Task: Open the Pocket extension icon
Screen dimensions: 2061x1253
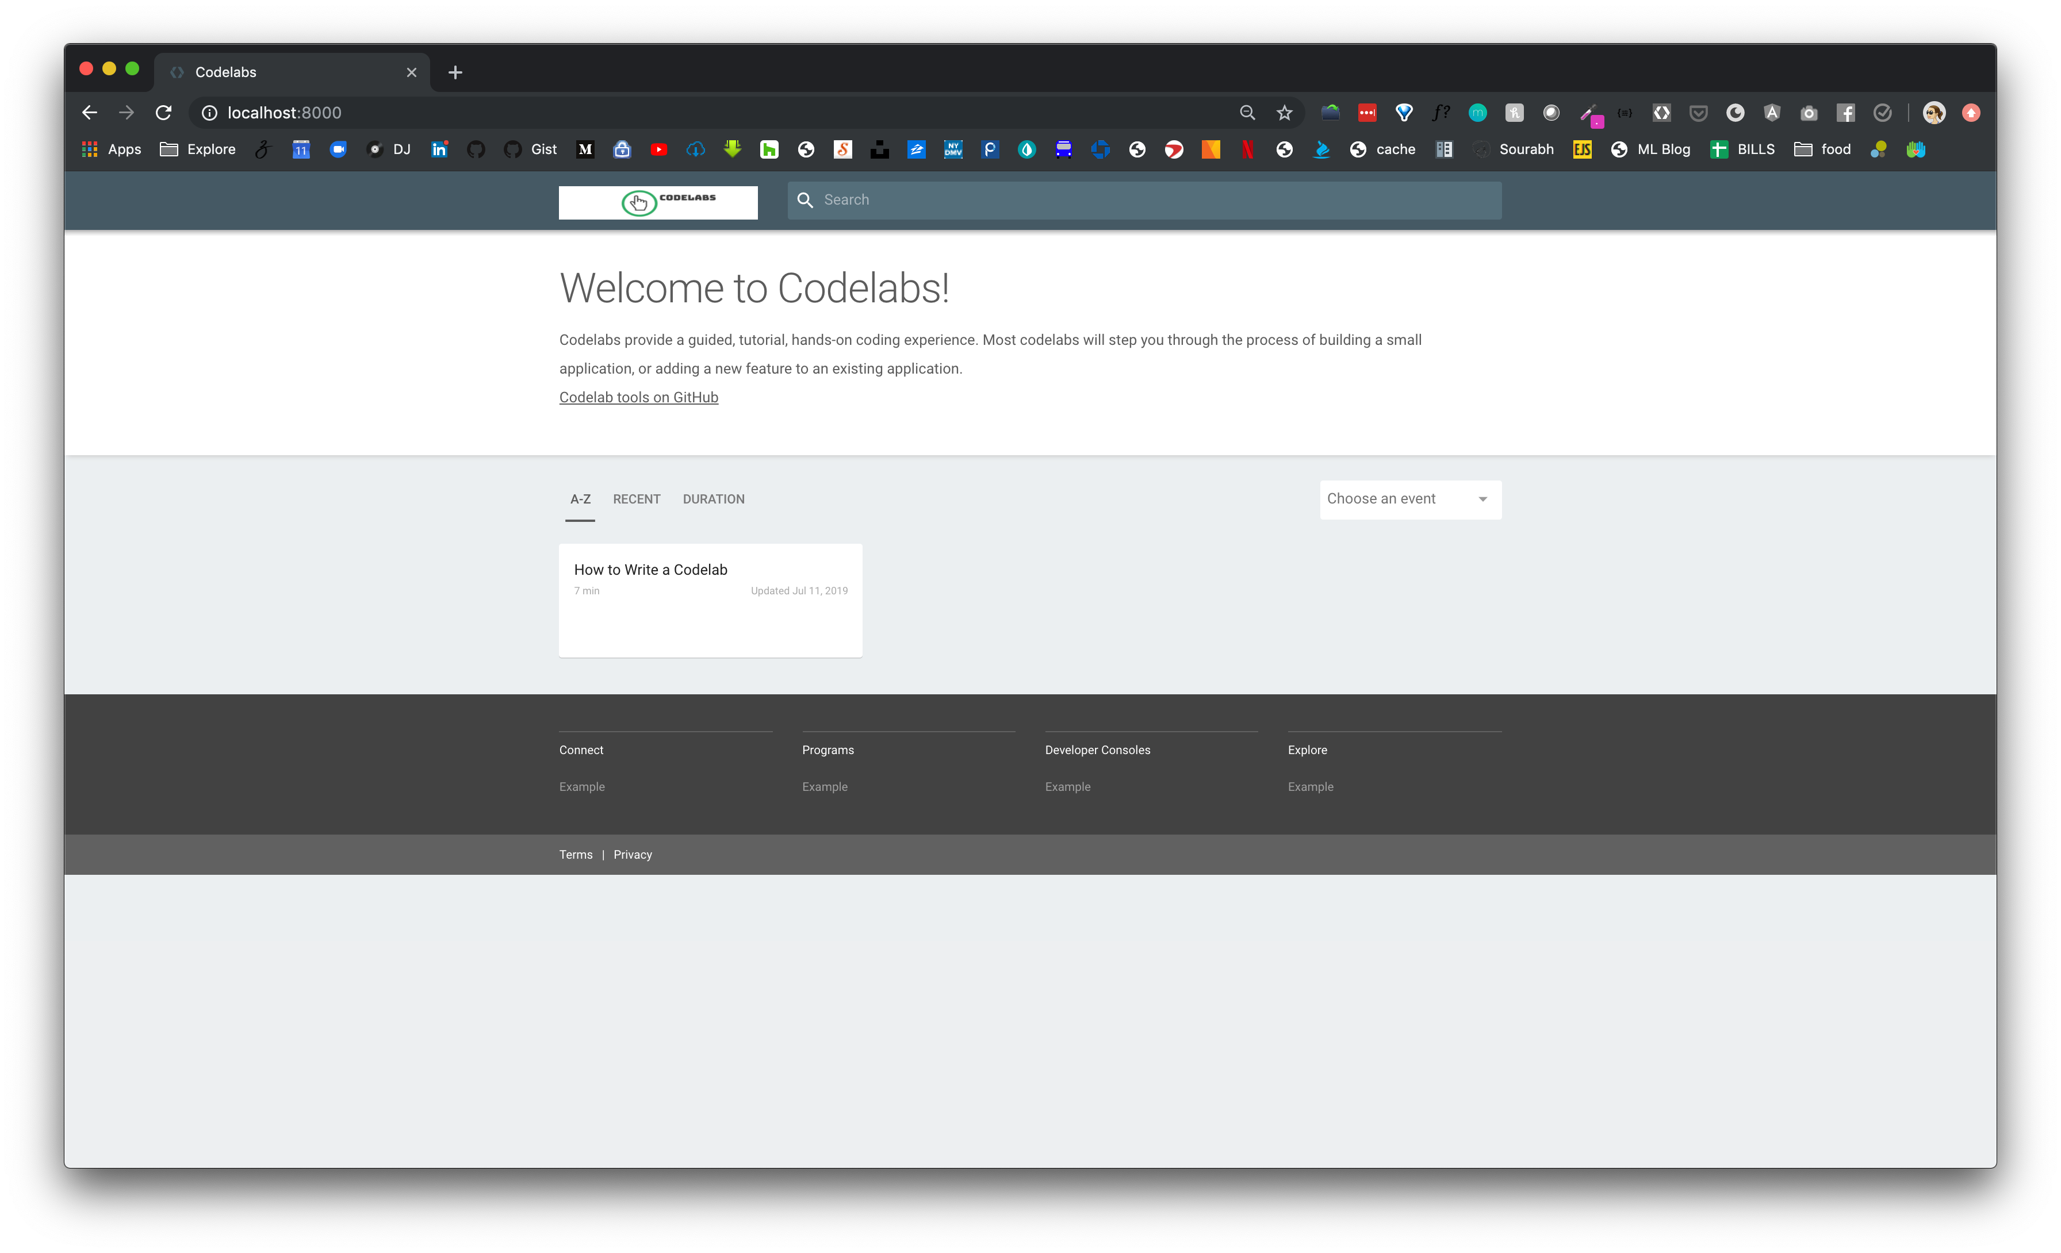Action: [x=1698, y=112]
